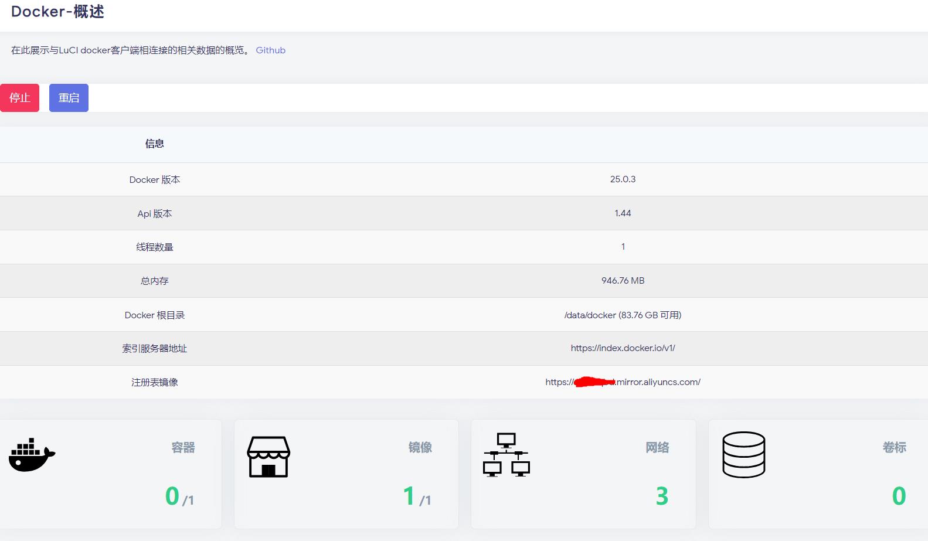
Task: Click the blue 重启 button
Action: pos(69,98)
